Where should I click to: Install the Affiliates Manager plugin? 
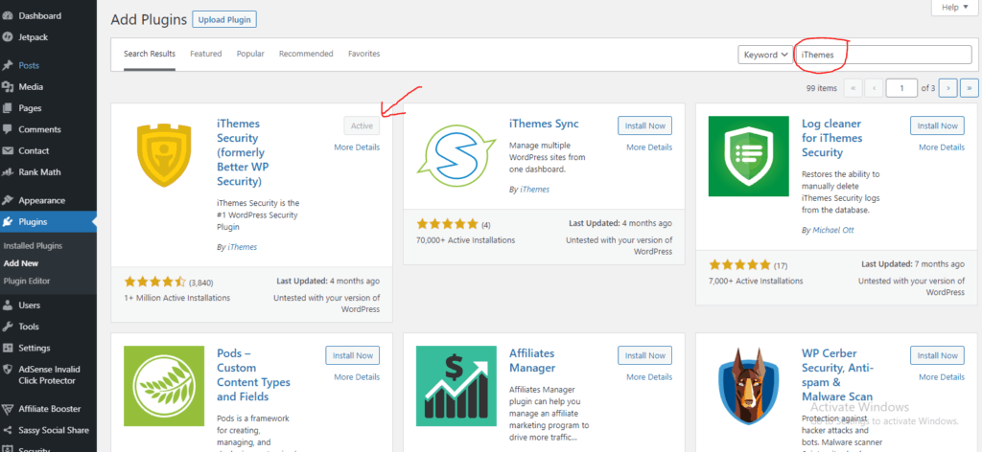coord(645,355)
